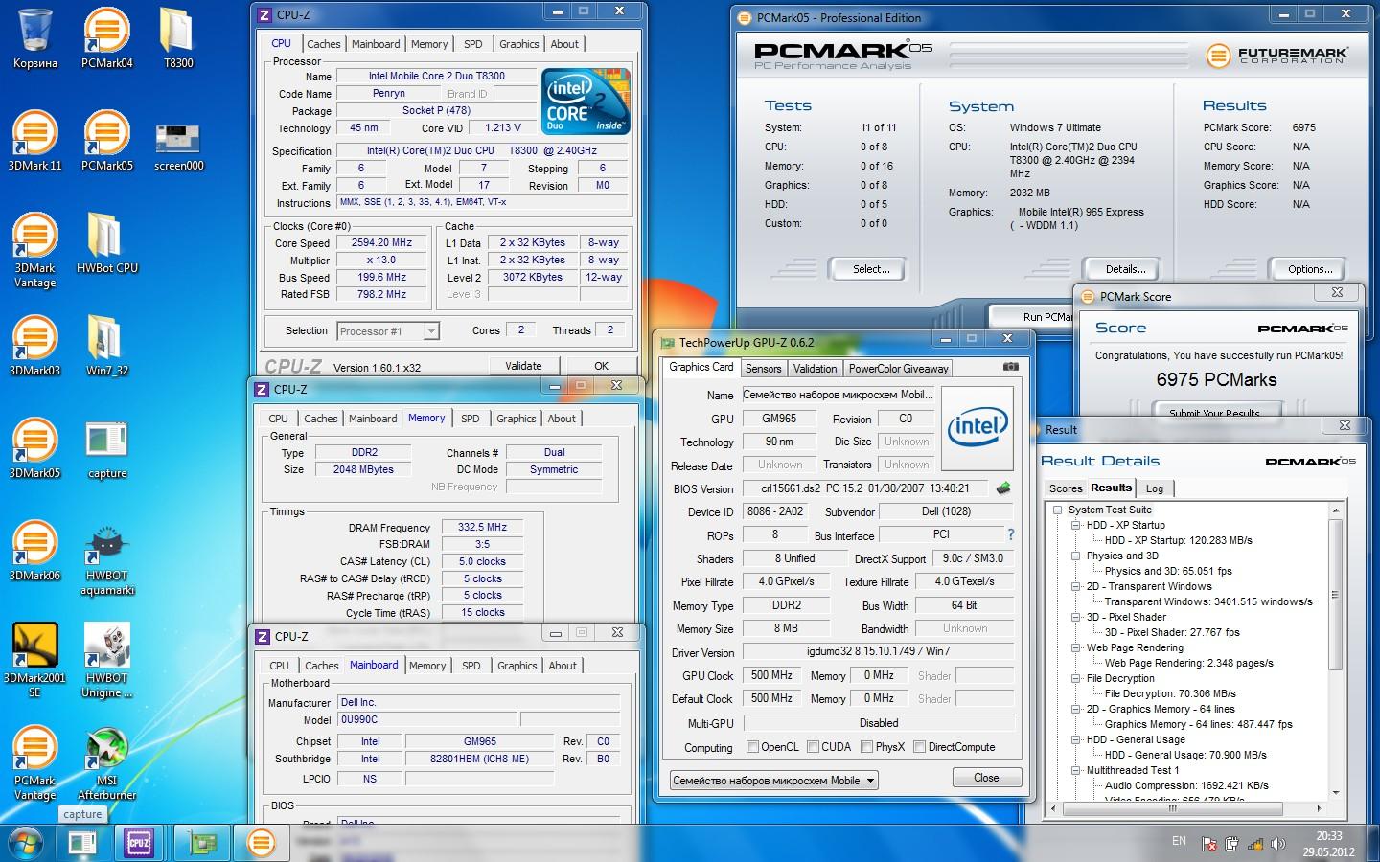Toggle the CUDA checkbox in GPU-Z
Viewport: 1380px width, 862px height.
coord(813,747)
